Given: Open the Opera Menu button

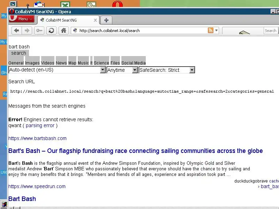Looking at the screenshot, I should 22,19.
